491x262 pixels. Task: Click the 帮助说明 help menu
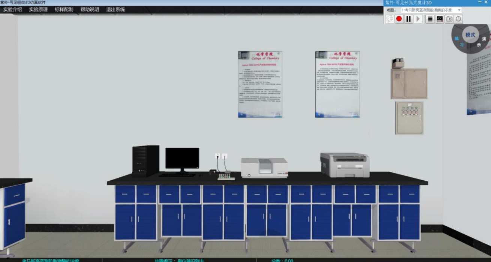click(90, 10)
